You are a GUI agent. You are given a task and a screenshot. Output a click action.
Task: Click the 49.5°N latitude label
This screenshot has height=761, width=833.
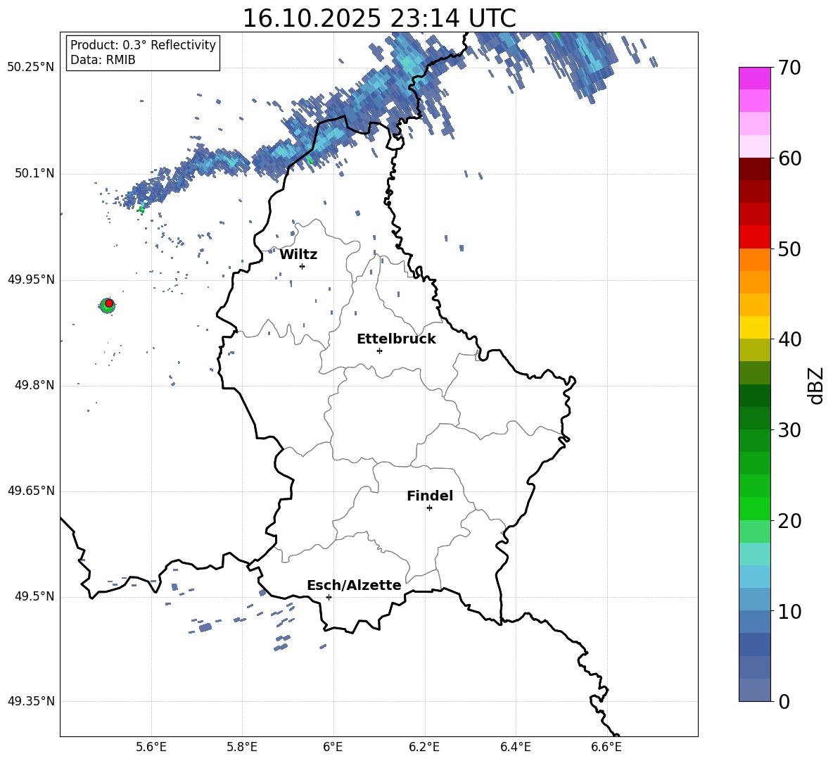tap(34, 596)
